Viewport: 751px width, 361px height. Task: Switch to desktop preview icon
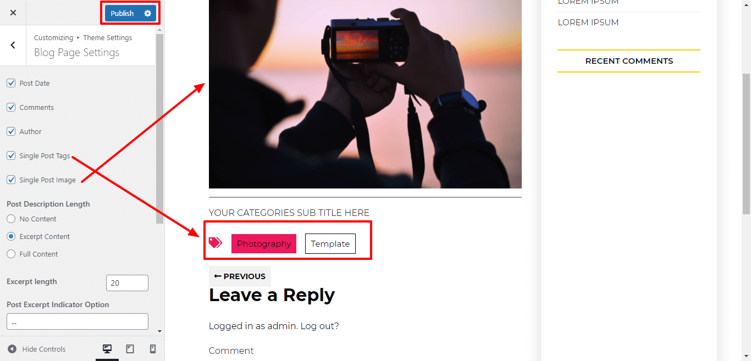[x=107, y=349]
